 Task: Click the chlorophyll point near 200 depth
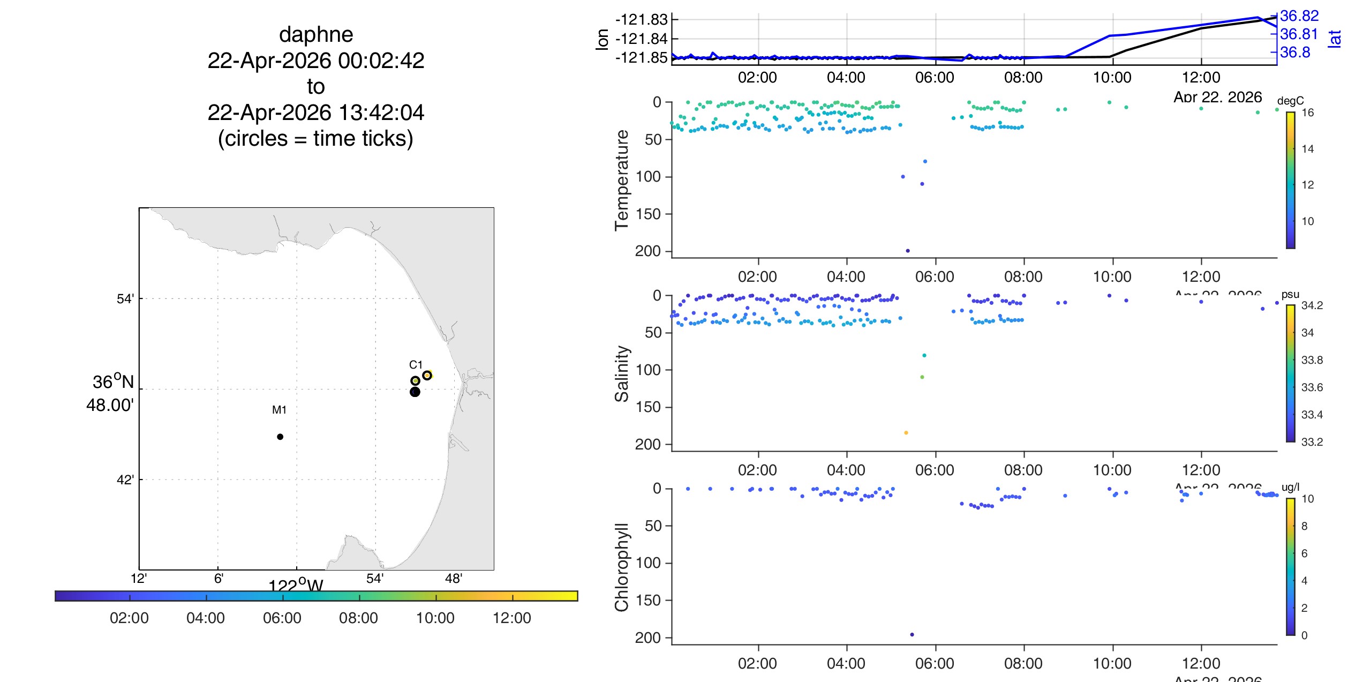[912, 635]
